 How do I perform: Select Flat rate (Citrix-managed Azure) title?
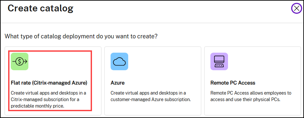coord(49,83)
